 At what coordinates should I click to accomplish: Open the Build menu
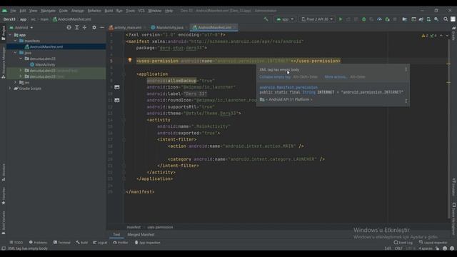pyautogui.click(x=109, y=11)
